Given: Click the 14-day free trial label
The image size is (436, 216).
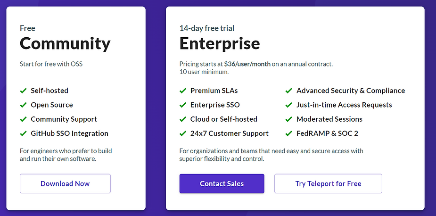Looking at the screenshot, I should point(207,28).
